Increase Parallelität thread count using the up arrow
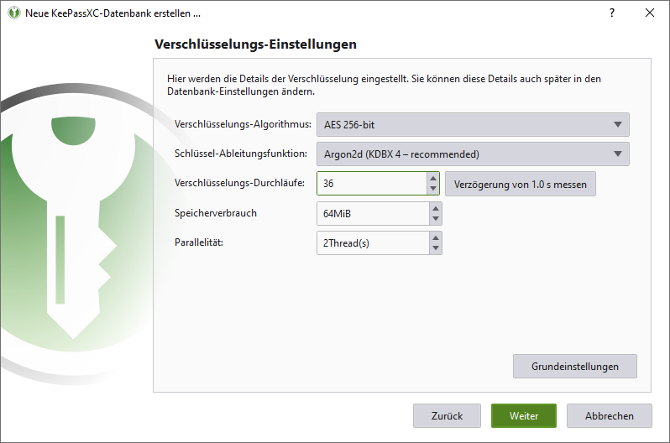The image size is (670, 443). click(x=436, y=237)
